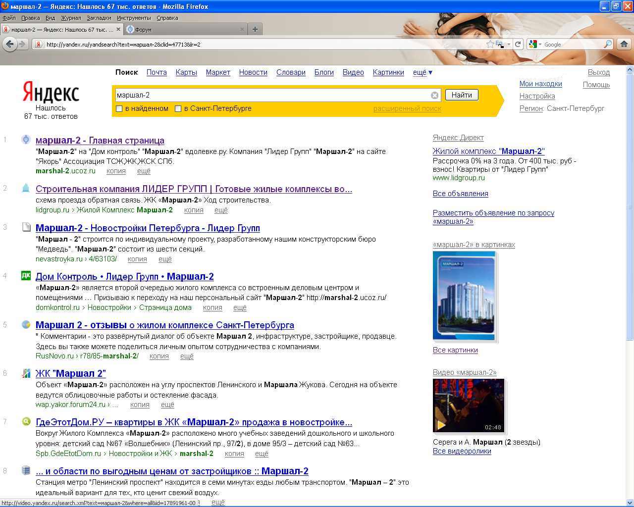Image resolution: width=634 pixels, height=507 pixels.
Task: Open the Вид menu
Action: (50, 18)
